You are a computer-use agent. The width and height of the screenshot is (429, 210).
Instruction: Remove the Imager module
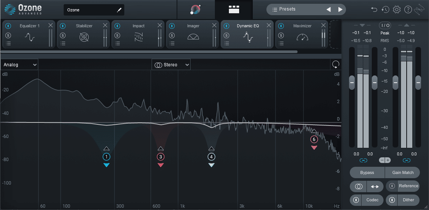[x=214, y=25]
